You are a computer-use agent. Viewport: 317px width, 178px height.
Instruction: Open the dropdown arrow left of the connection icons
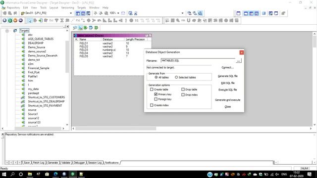(183, 13)
